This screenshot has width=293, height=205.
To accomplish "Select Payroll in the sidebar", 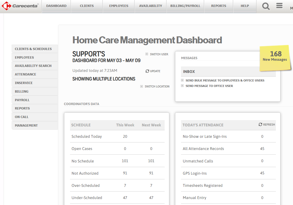I will 35,100.
